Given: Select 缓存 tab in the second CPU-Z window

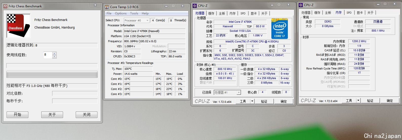Looking at the screenshot, I should (x=317, y=13).
